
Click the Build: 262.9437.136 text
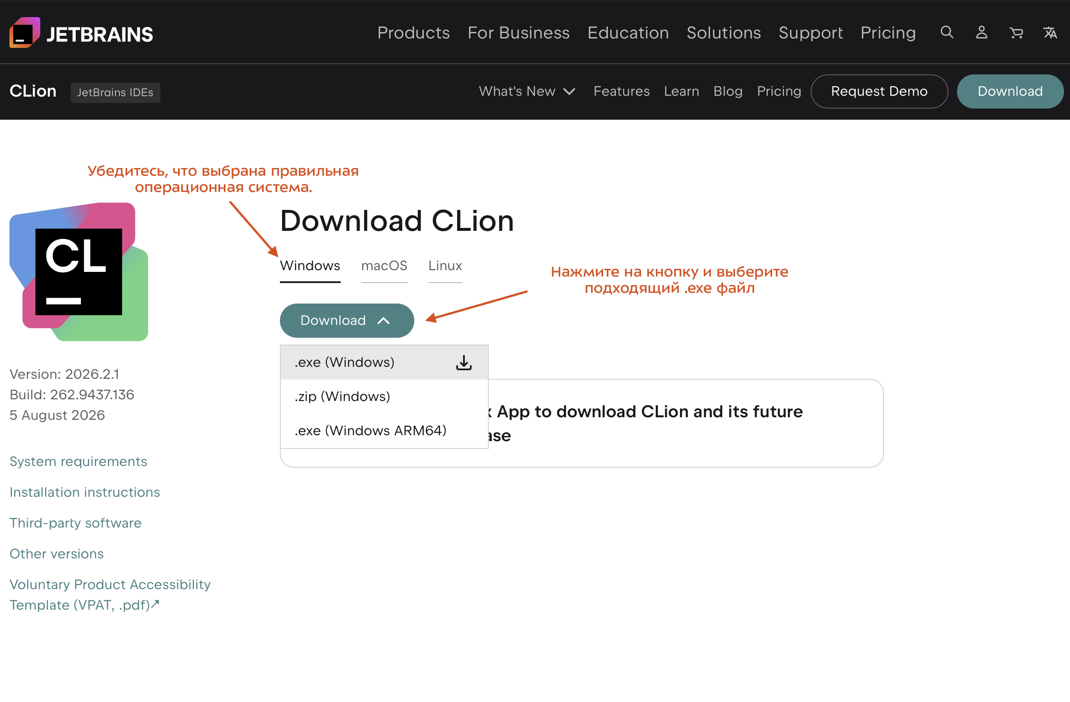[x=72, y=394]
